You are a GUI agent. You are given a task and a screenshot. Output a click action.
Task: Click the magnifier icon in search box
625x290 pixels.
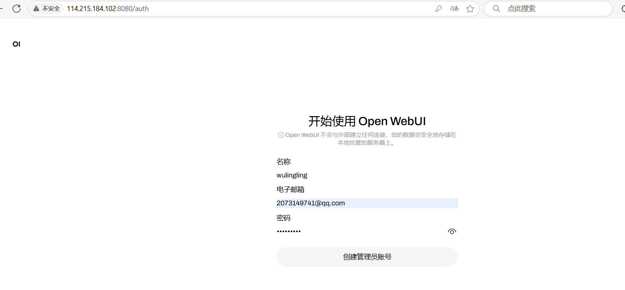pyautogui.click(x=497, y=9)
